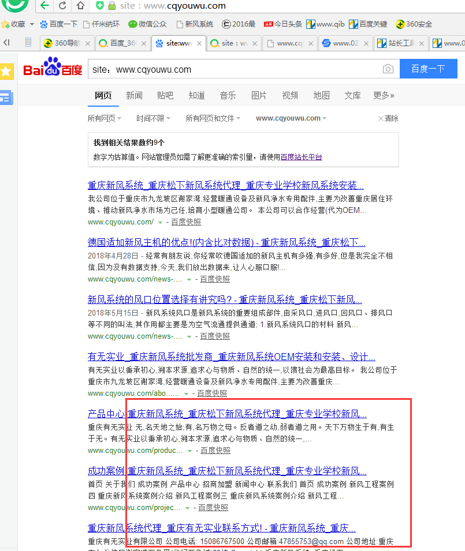Open the 百度一下 bookmark in bookmarks bar
Image resolution: width=465 pixels, height=551 pixels.
coord(59,24)
